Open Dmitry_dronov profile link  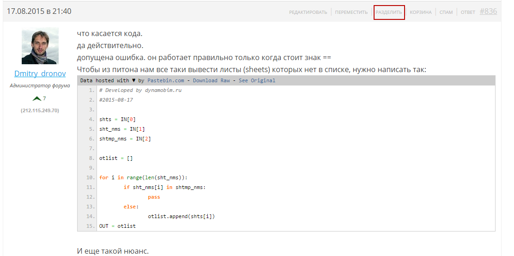[40, 73]
